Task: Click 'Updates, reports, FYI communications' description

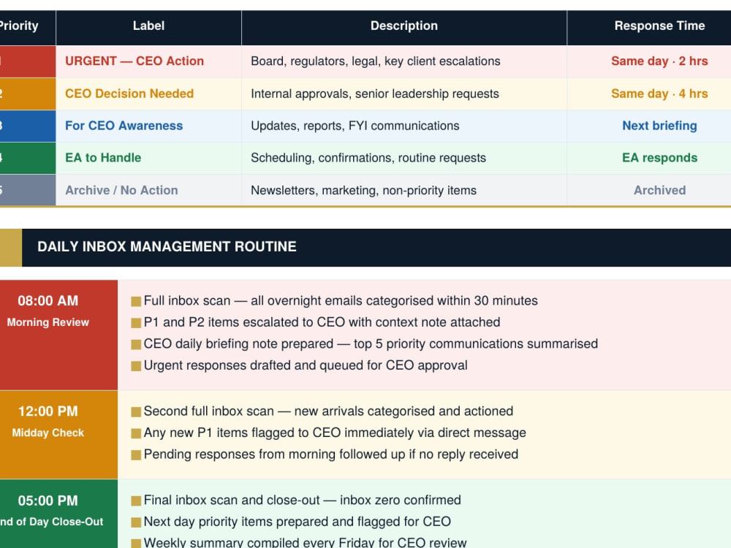Action: [355, 126]
